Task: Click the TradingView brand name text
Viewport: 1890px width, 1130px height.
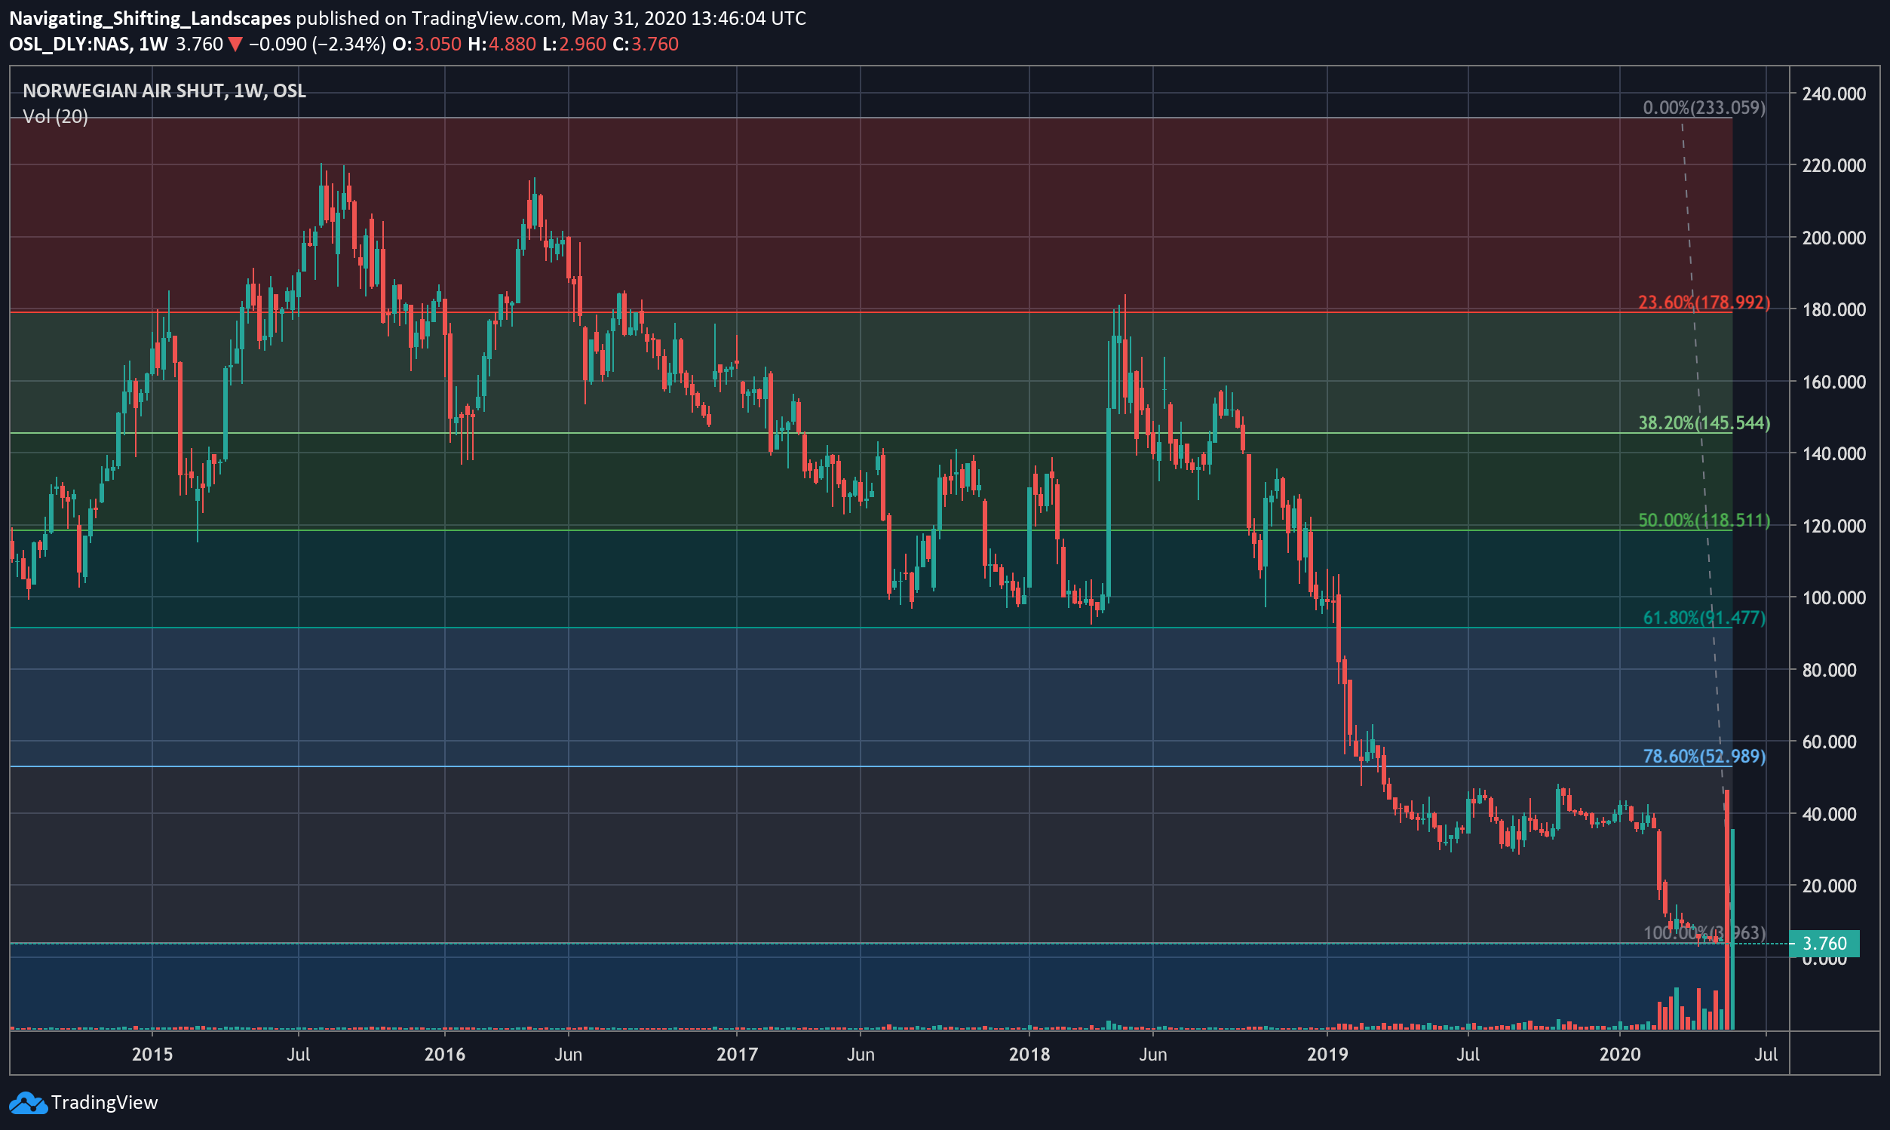Action: 104,1103
